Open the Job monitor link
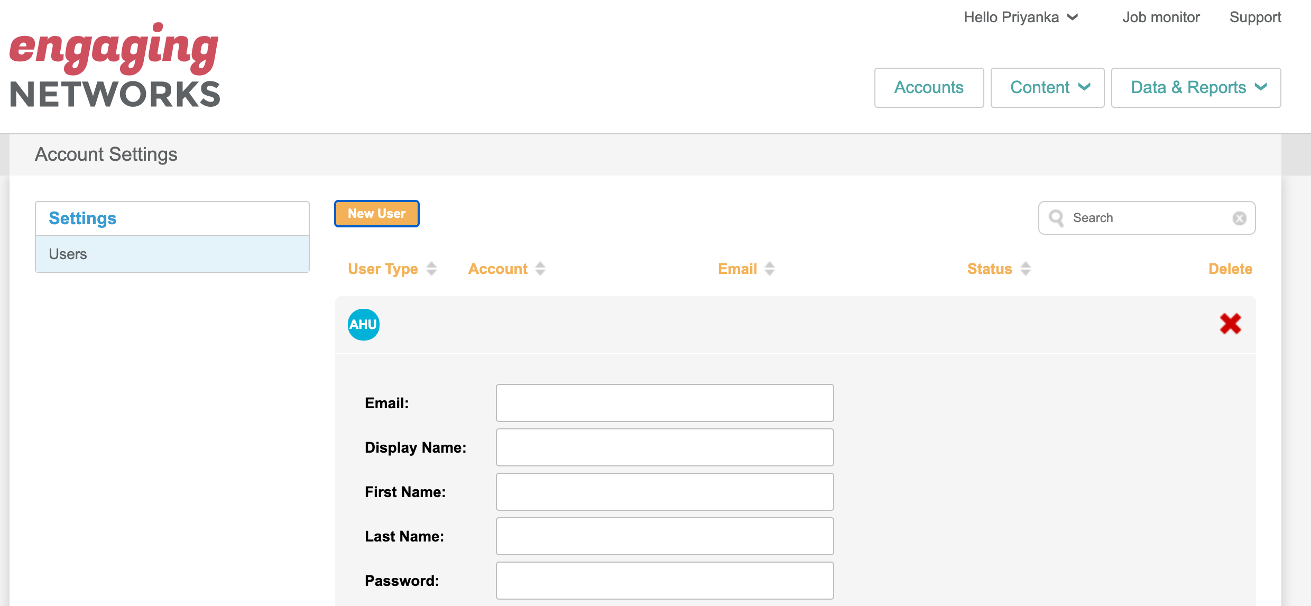This screenshot has height=606, width=1311. click(1161, 17)
